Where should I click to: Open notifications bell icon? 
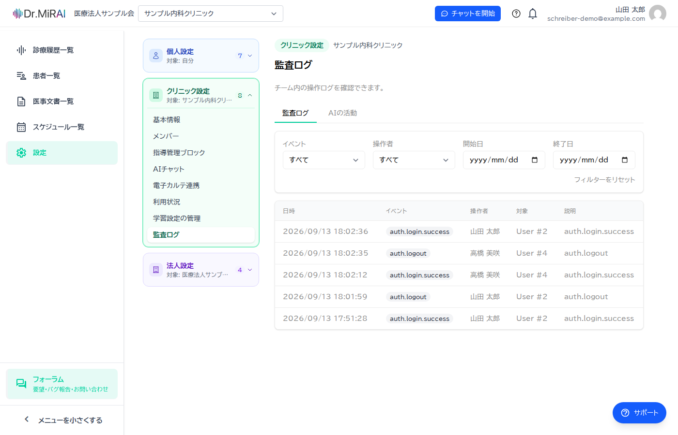533,14
